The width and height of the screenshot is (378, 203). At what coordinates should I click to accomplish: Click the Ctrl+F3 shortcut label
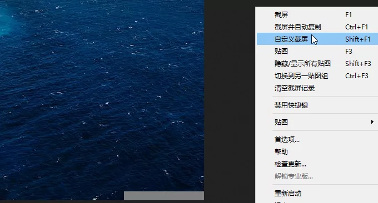click(356, 76)
